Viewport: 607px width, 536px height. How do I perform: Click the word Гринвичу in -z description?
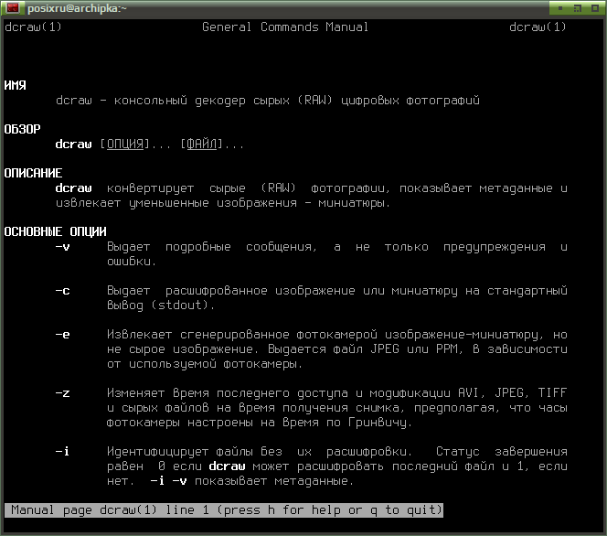coord(378,423)
